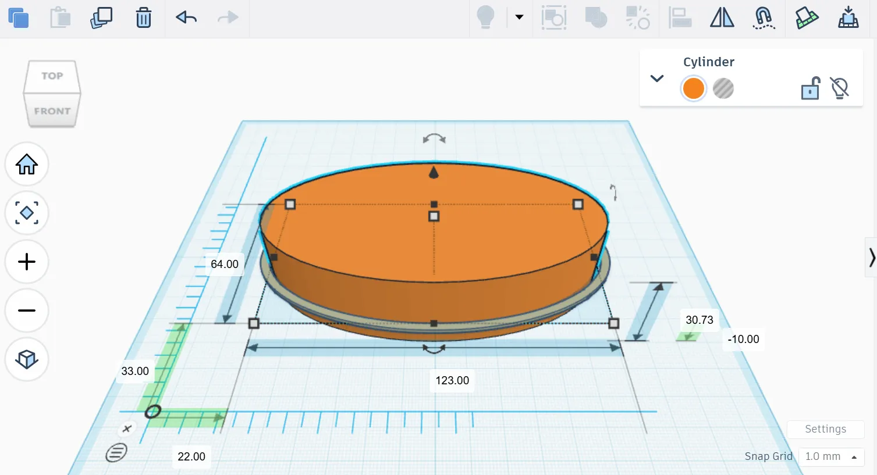This screenshot has width=877, height=475.
Task: Click the Duplicate and repeat icon
Action: click(101, 18)
